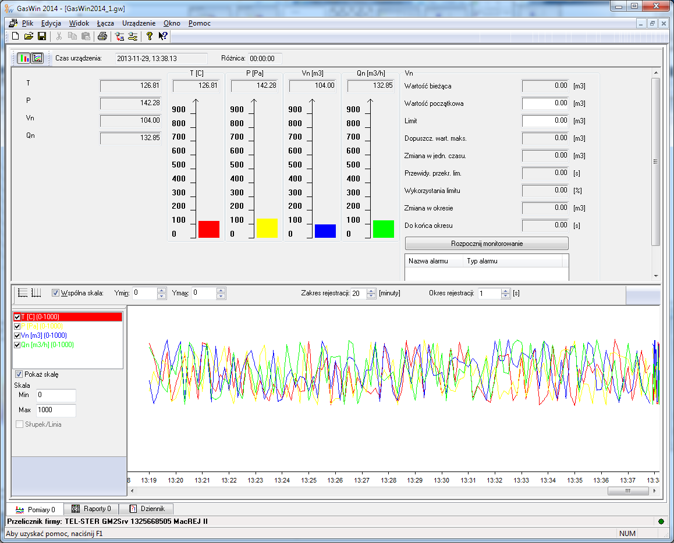Open the Widok menu
674x543 pixels.
tap(79, 23)
